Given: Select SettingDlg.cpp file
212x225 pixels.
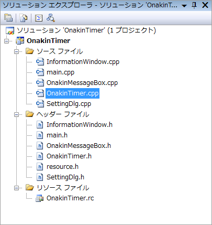Looking at the screenshot, I should click(69, 104).
